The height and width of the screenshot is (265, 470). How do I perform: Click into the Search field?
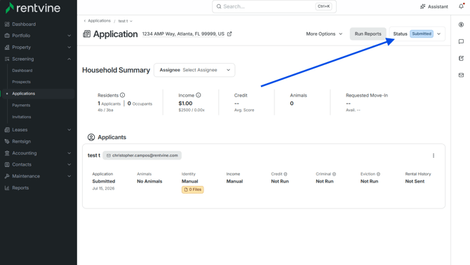[274, 6]
